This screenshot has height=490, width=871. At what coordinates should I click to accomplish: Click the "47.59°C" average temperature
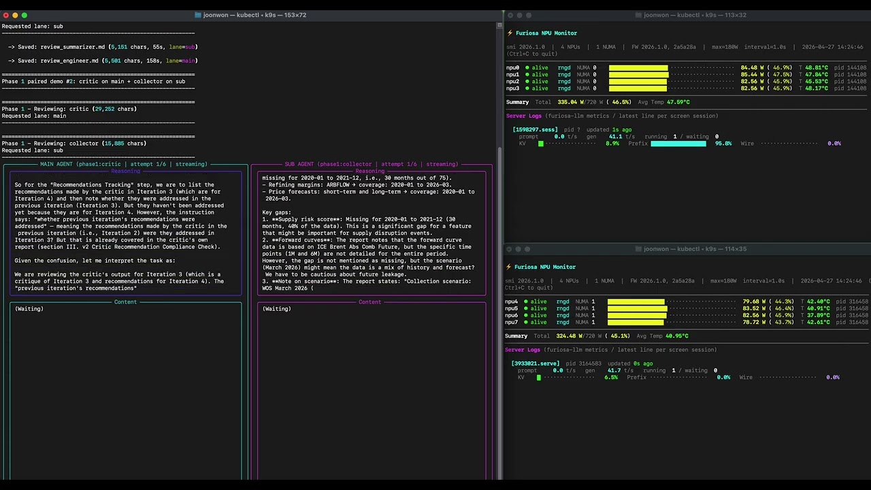coord(678,102)
